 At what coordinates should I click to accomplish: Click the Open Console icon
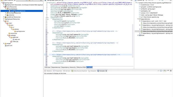click(x=165, y=71)
